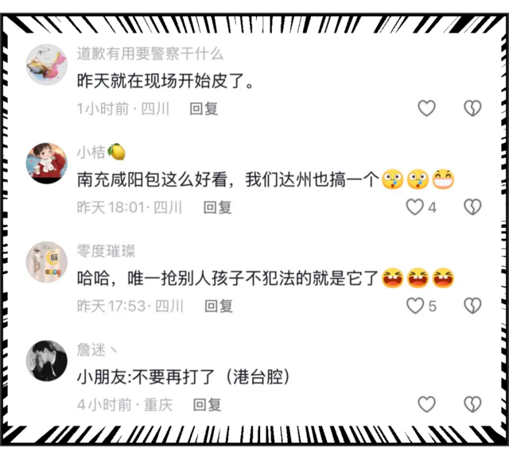Open username 道歉有用要警察干什么
This screenshot has width=509, height=459.
point(150,54)
